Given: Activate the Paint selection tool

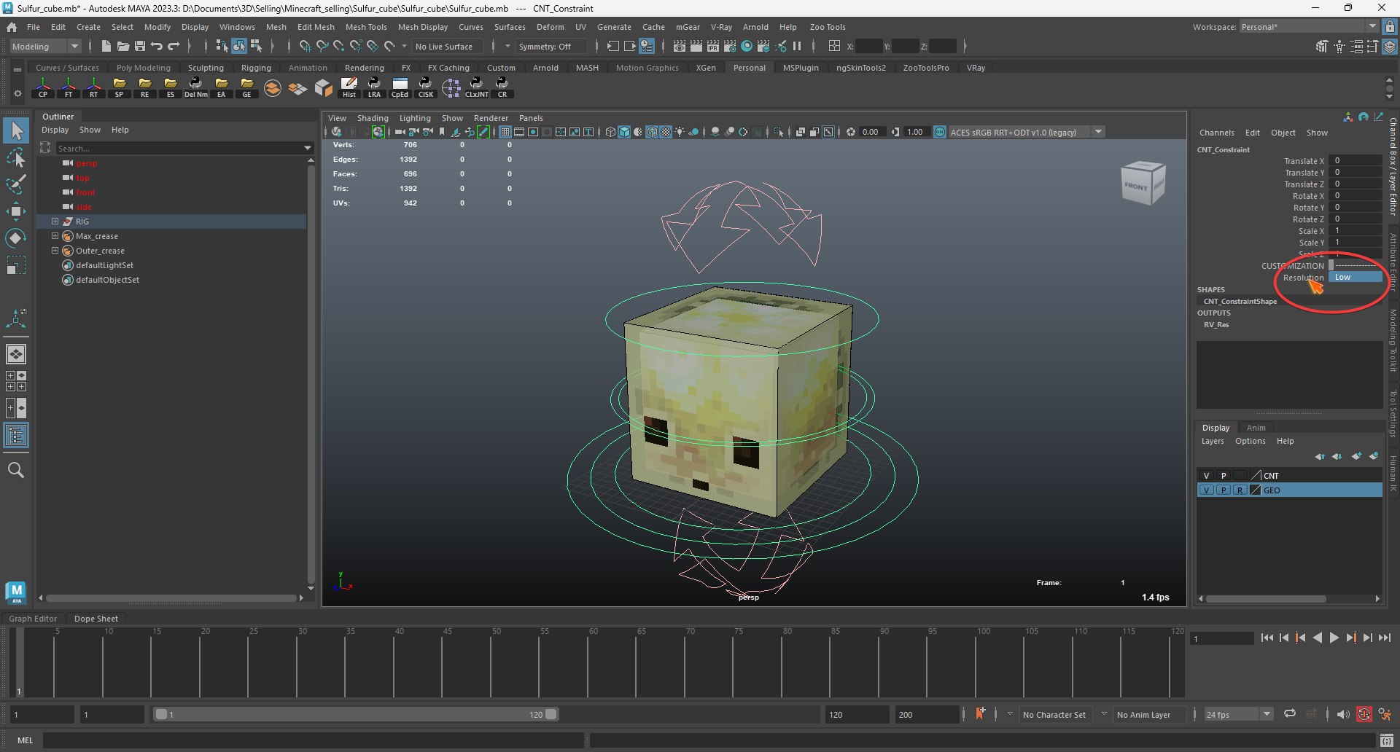Looking at the screenshot, I should 16,184.
